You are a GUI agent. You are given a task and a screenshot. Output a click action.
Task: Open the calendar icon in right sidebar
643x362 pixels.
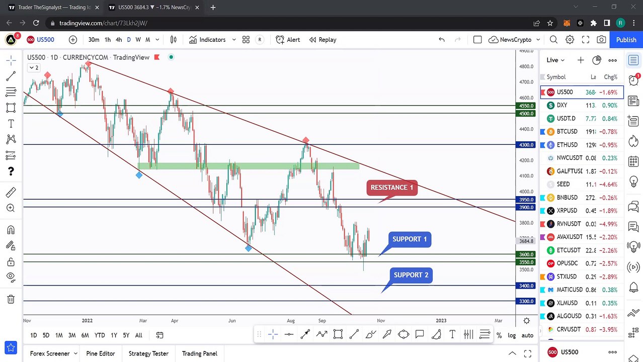(633, 162)
